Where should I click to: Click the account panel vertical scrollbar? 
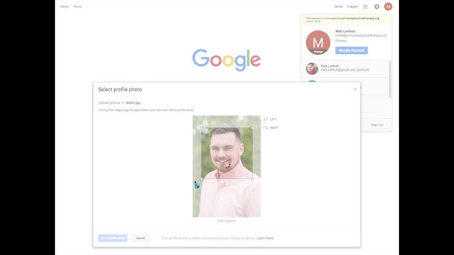(390, 79)
